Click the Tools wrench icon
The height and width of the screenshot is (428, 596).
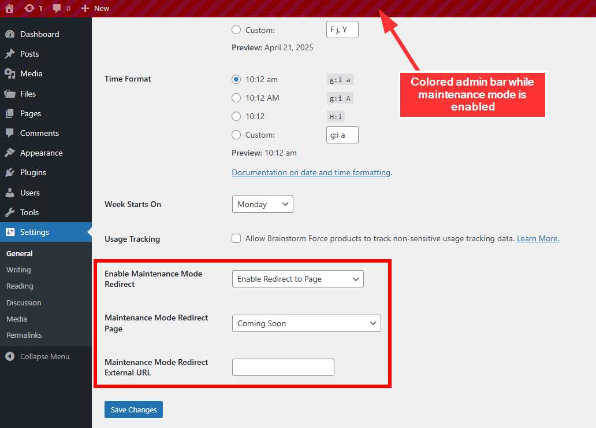point(13,212)
